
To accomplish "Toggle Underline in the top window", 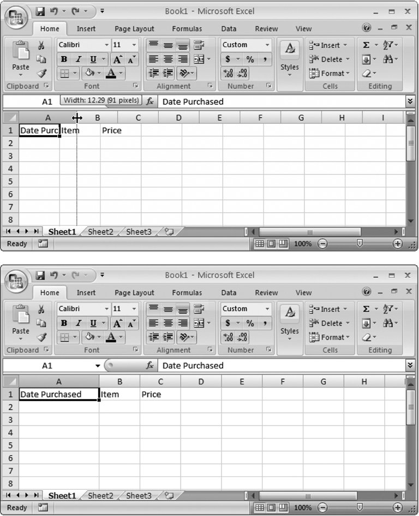I will click(x=93, y=59).
